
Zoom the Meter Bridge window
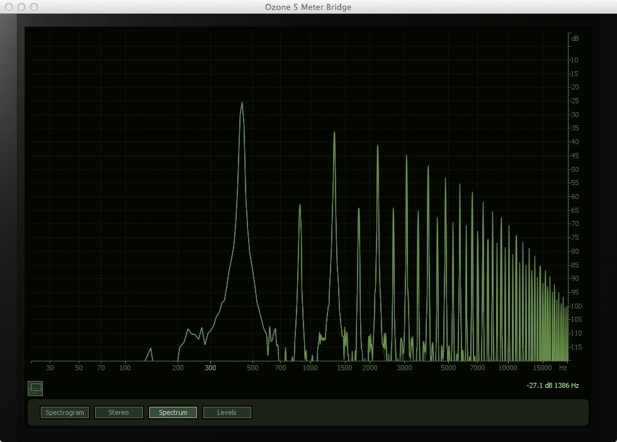(x=34, y=7)
